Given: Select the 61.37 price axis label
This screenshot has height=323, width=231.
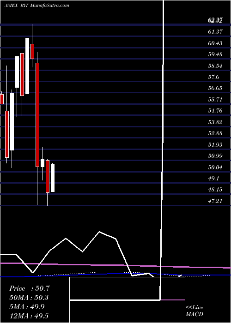Looking at the screenshot, I should tap(215, 31).
